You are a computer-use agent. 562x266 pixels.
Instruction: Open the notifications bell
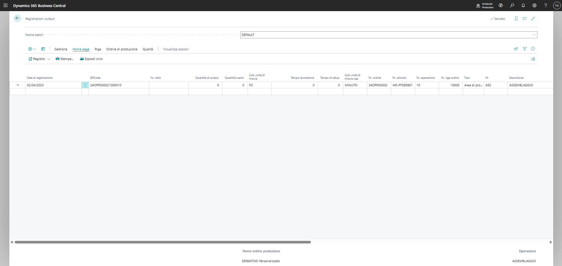pos(523,6)
